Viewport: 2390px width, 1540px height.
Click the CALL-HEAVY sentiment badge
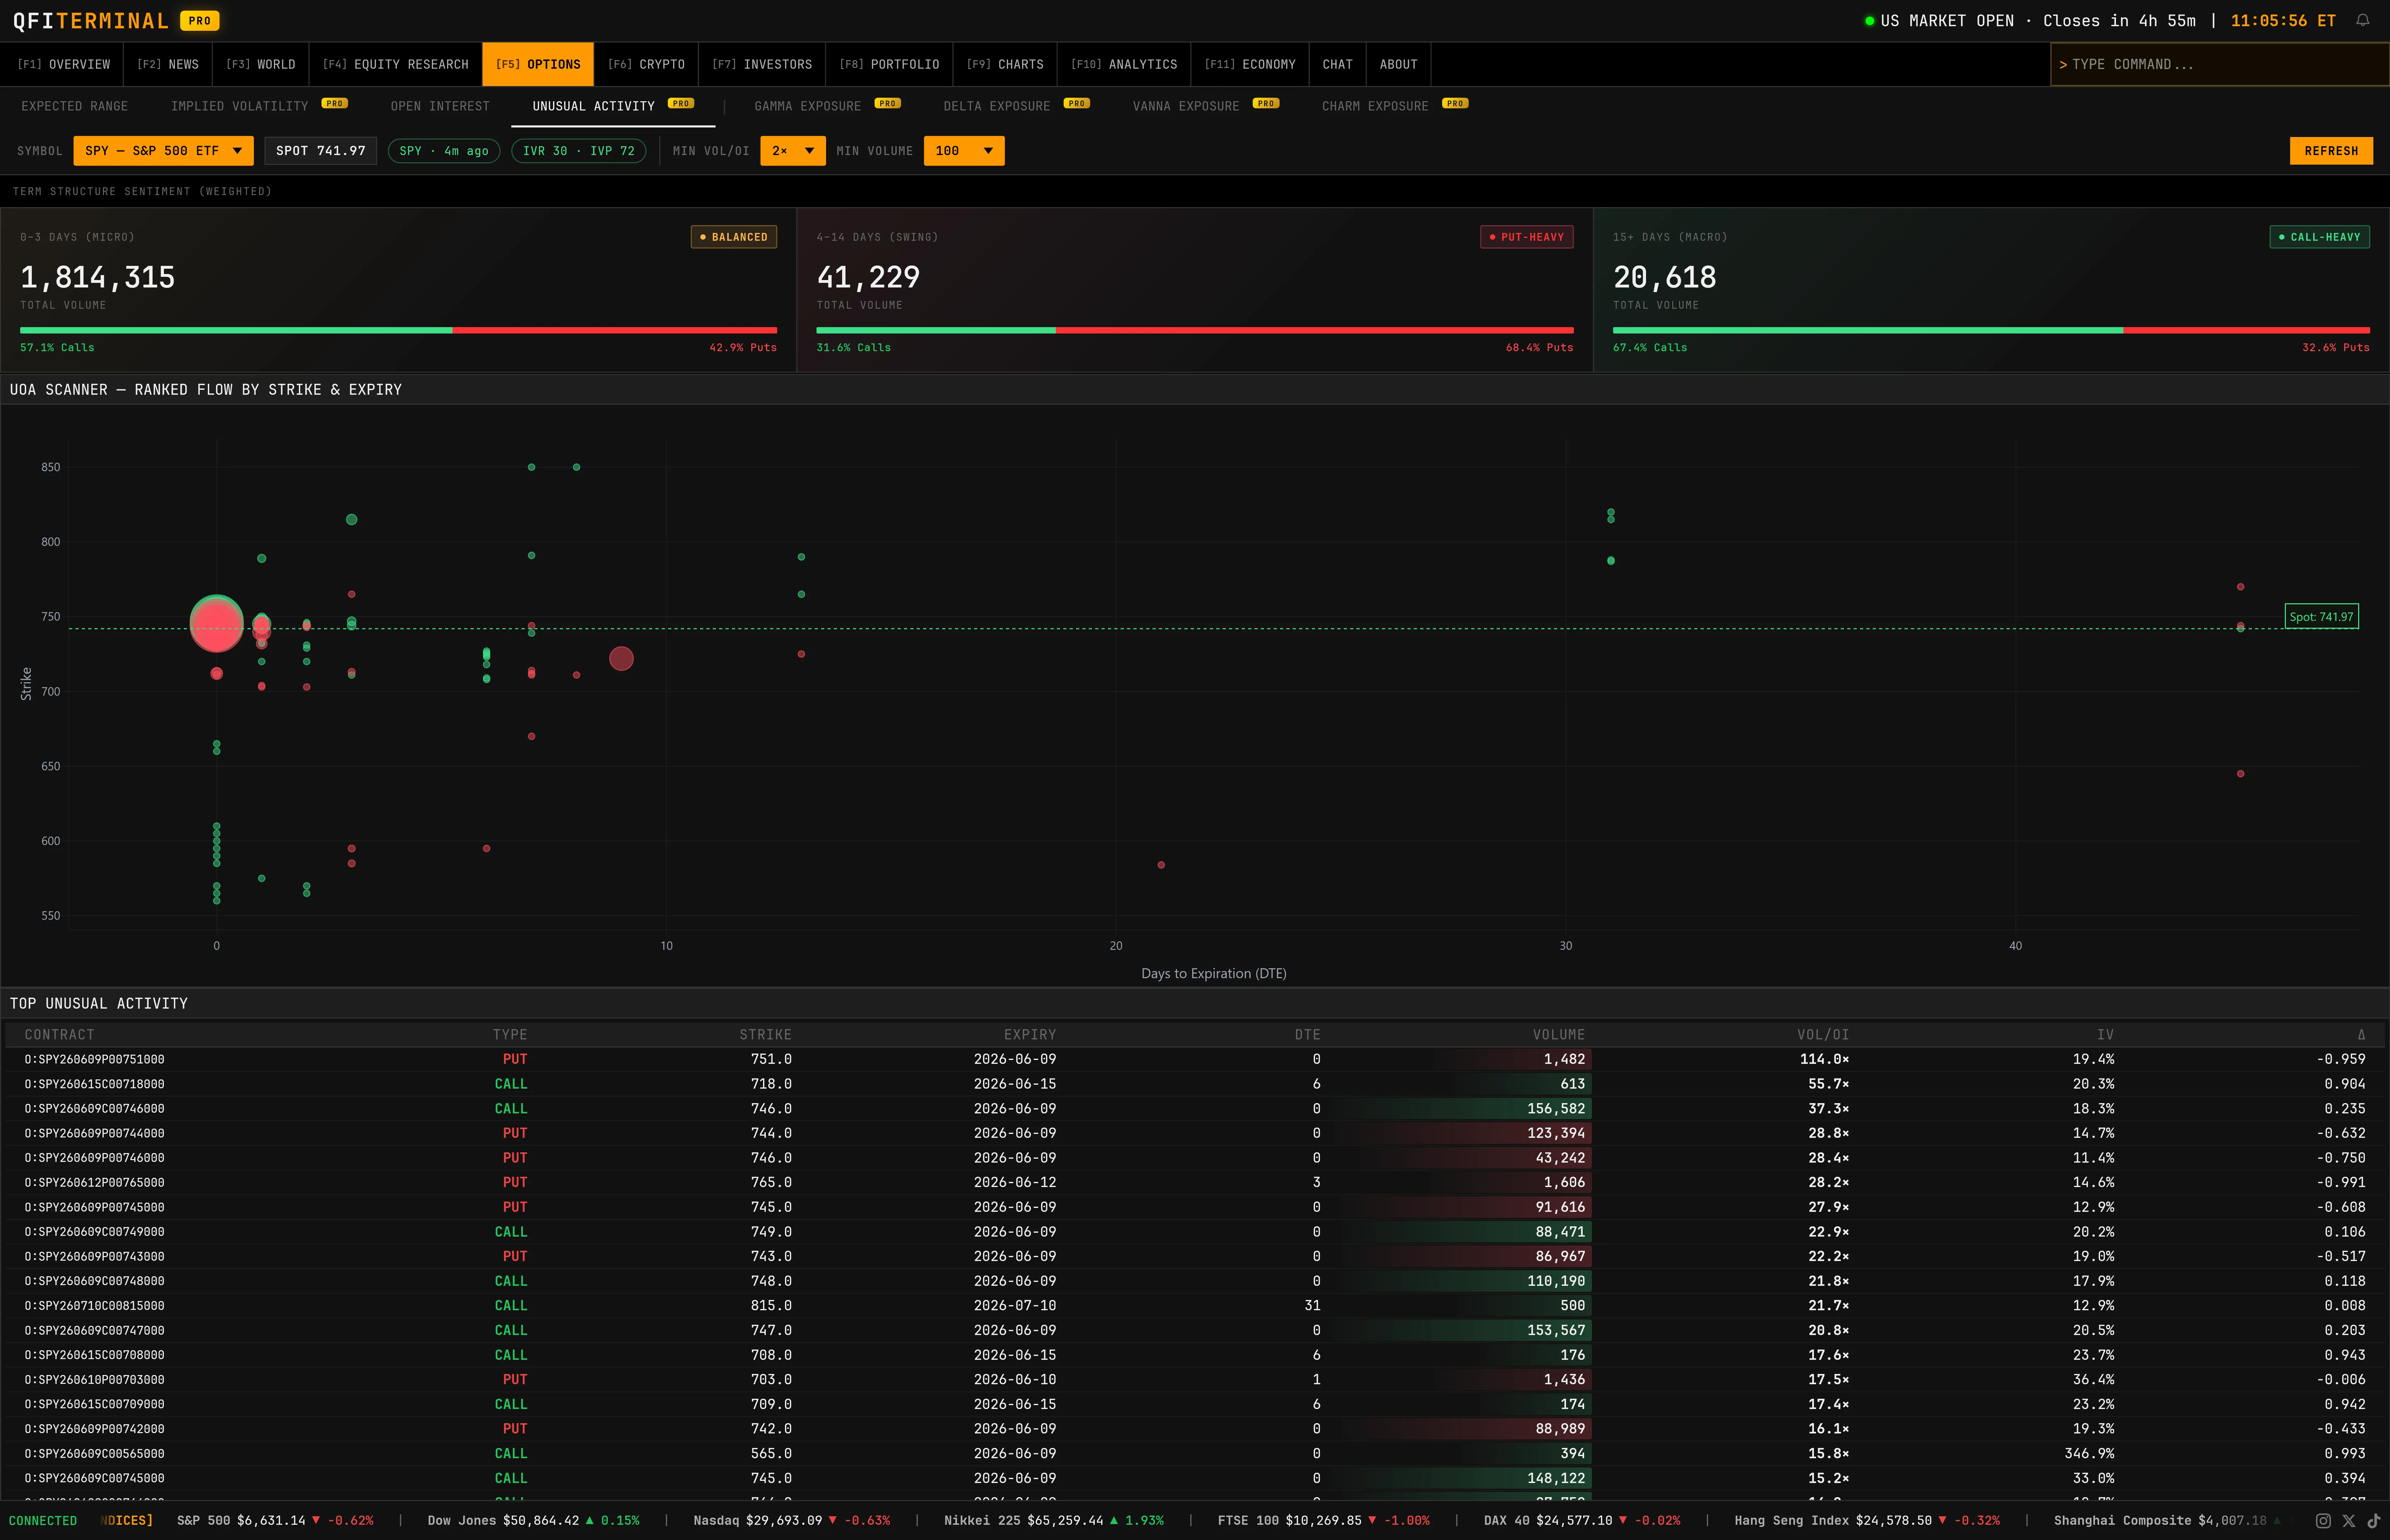pyautogui.click(x=2319, y=237)
